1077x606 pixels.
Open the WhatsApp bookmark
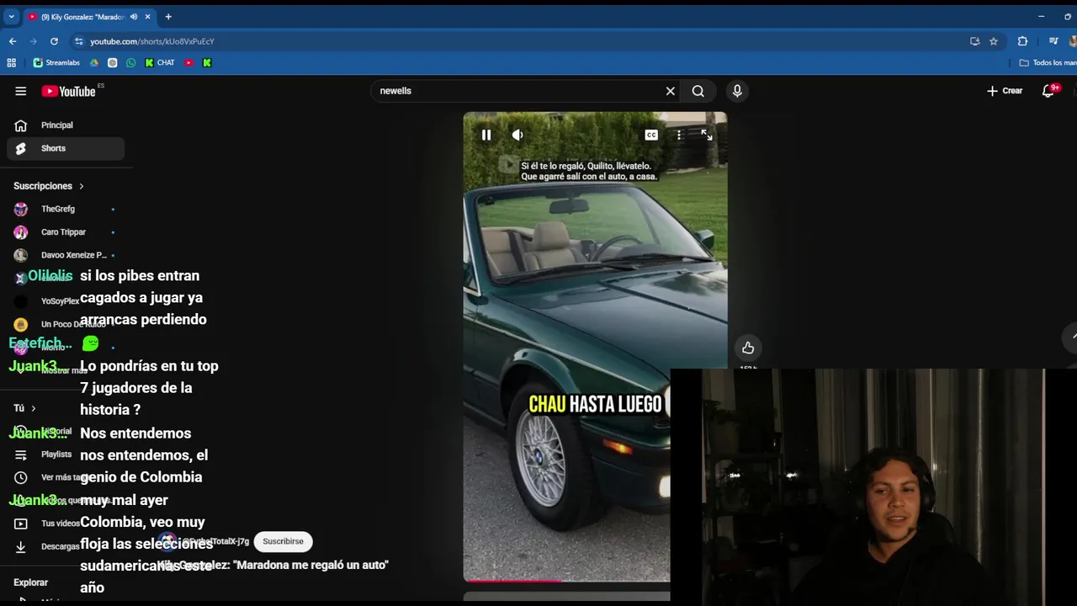pyautogui.click(x=130, y=62)
